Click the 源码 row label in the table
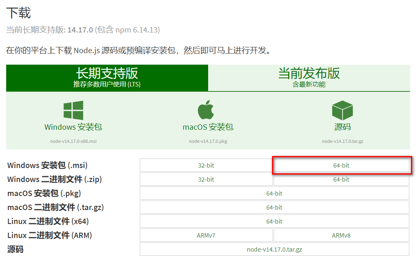420x266 pixels. point(15,250)
